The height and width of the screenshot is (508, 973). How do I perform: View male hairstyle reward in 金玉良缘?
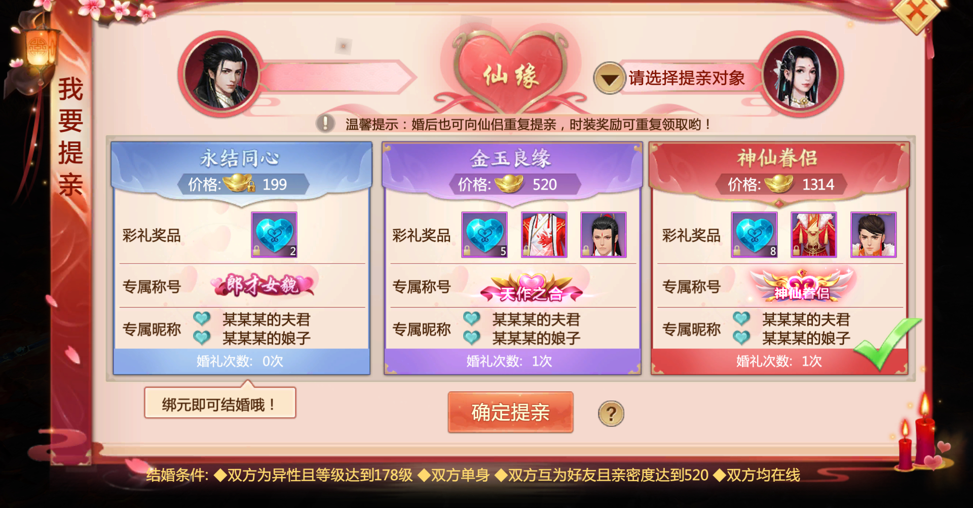(x=604, y=235)
